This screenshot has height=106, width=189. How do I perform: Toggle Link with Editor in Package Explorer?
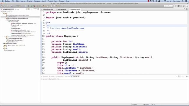coord(29,9)
